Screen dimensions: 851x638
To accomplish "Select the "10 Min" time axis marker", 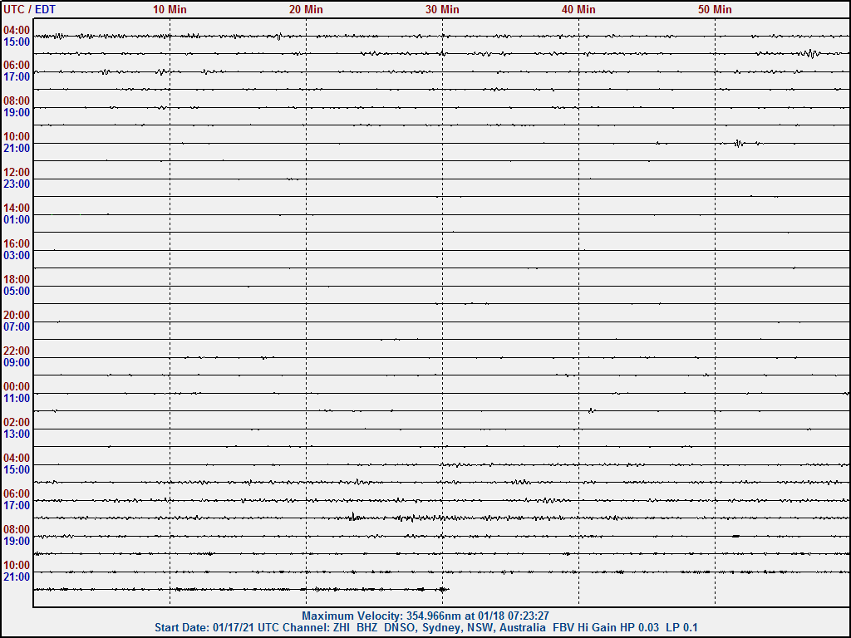I will pos(170,9).
